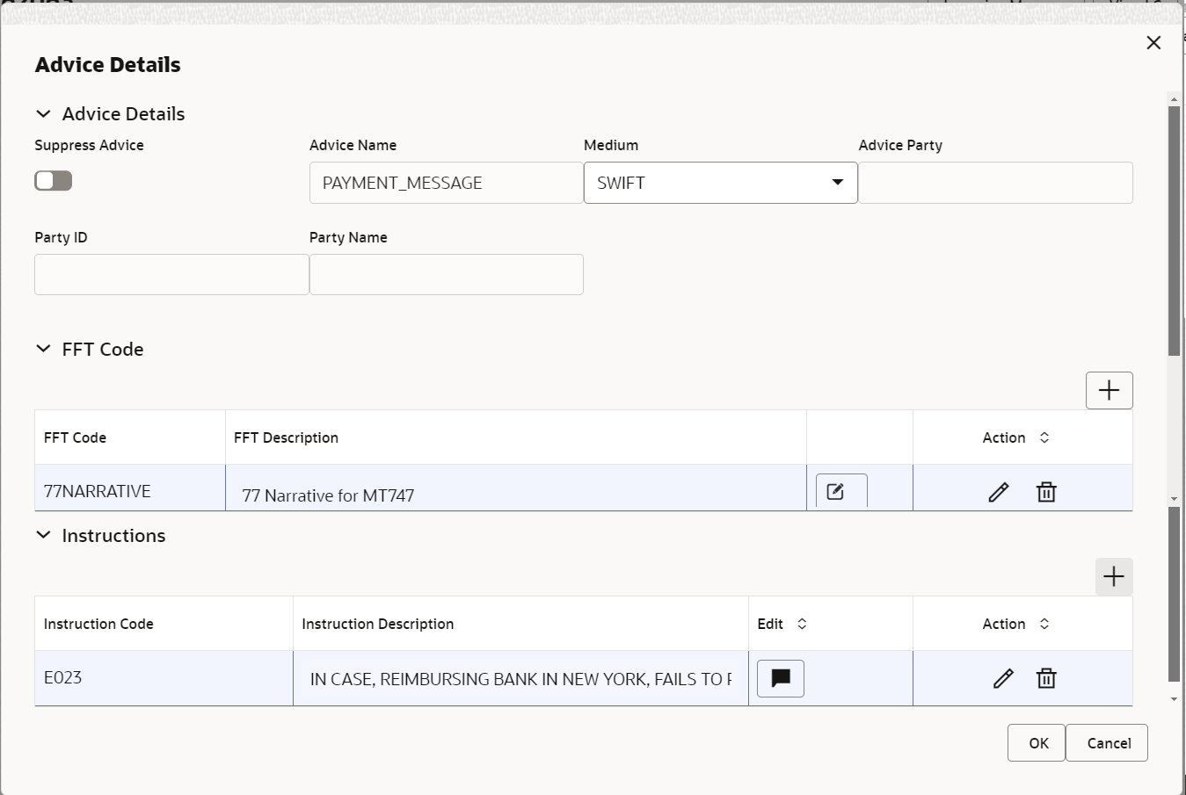This screenshot has width=1186, height=795.
Task: Delete the E023 instruction row
Action: pos(1045,678)
